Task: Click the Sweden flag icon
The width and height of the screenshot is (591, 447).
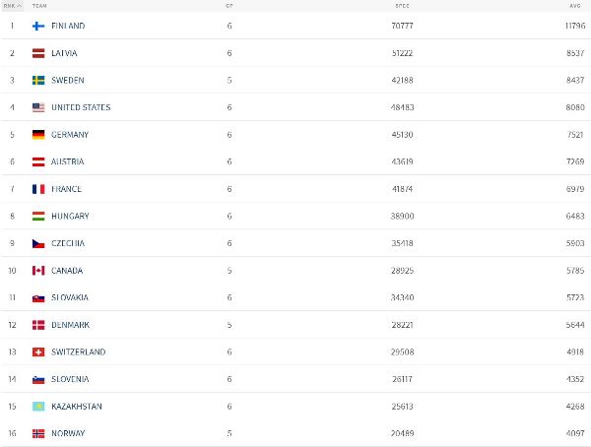Action: (x=38, y=80)
